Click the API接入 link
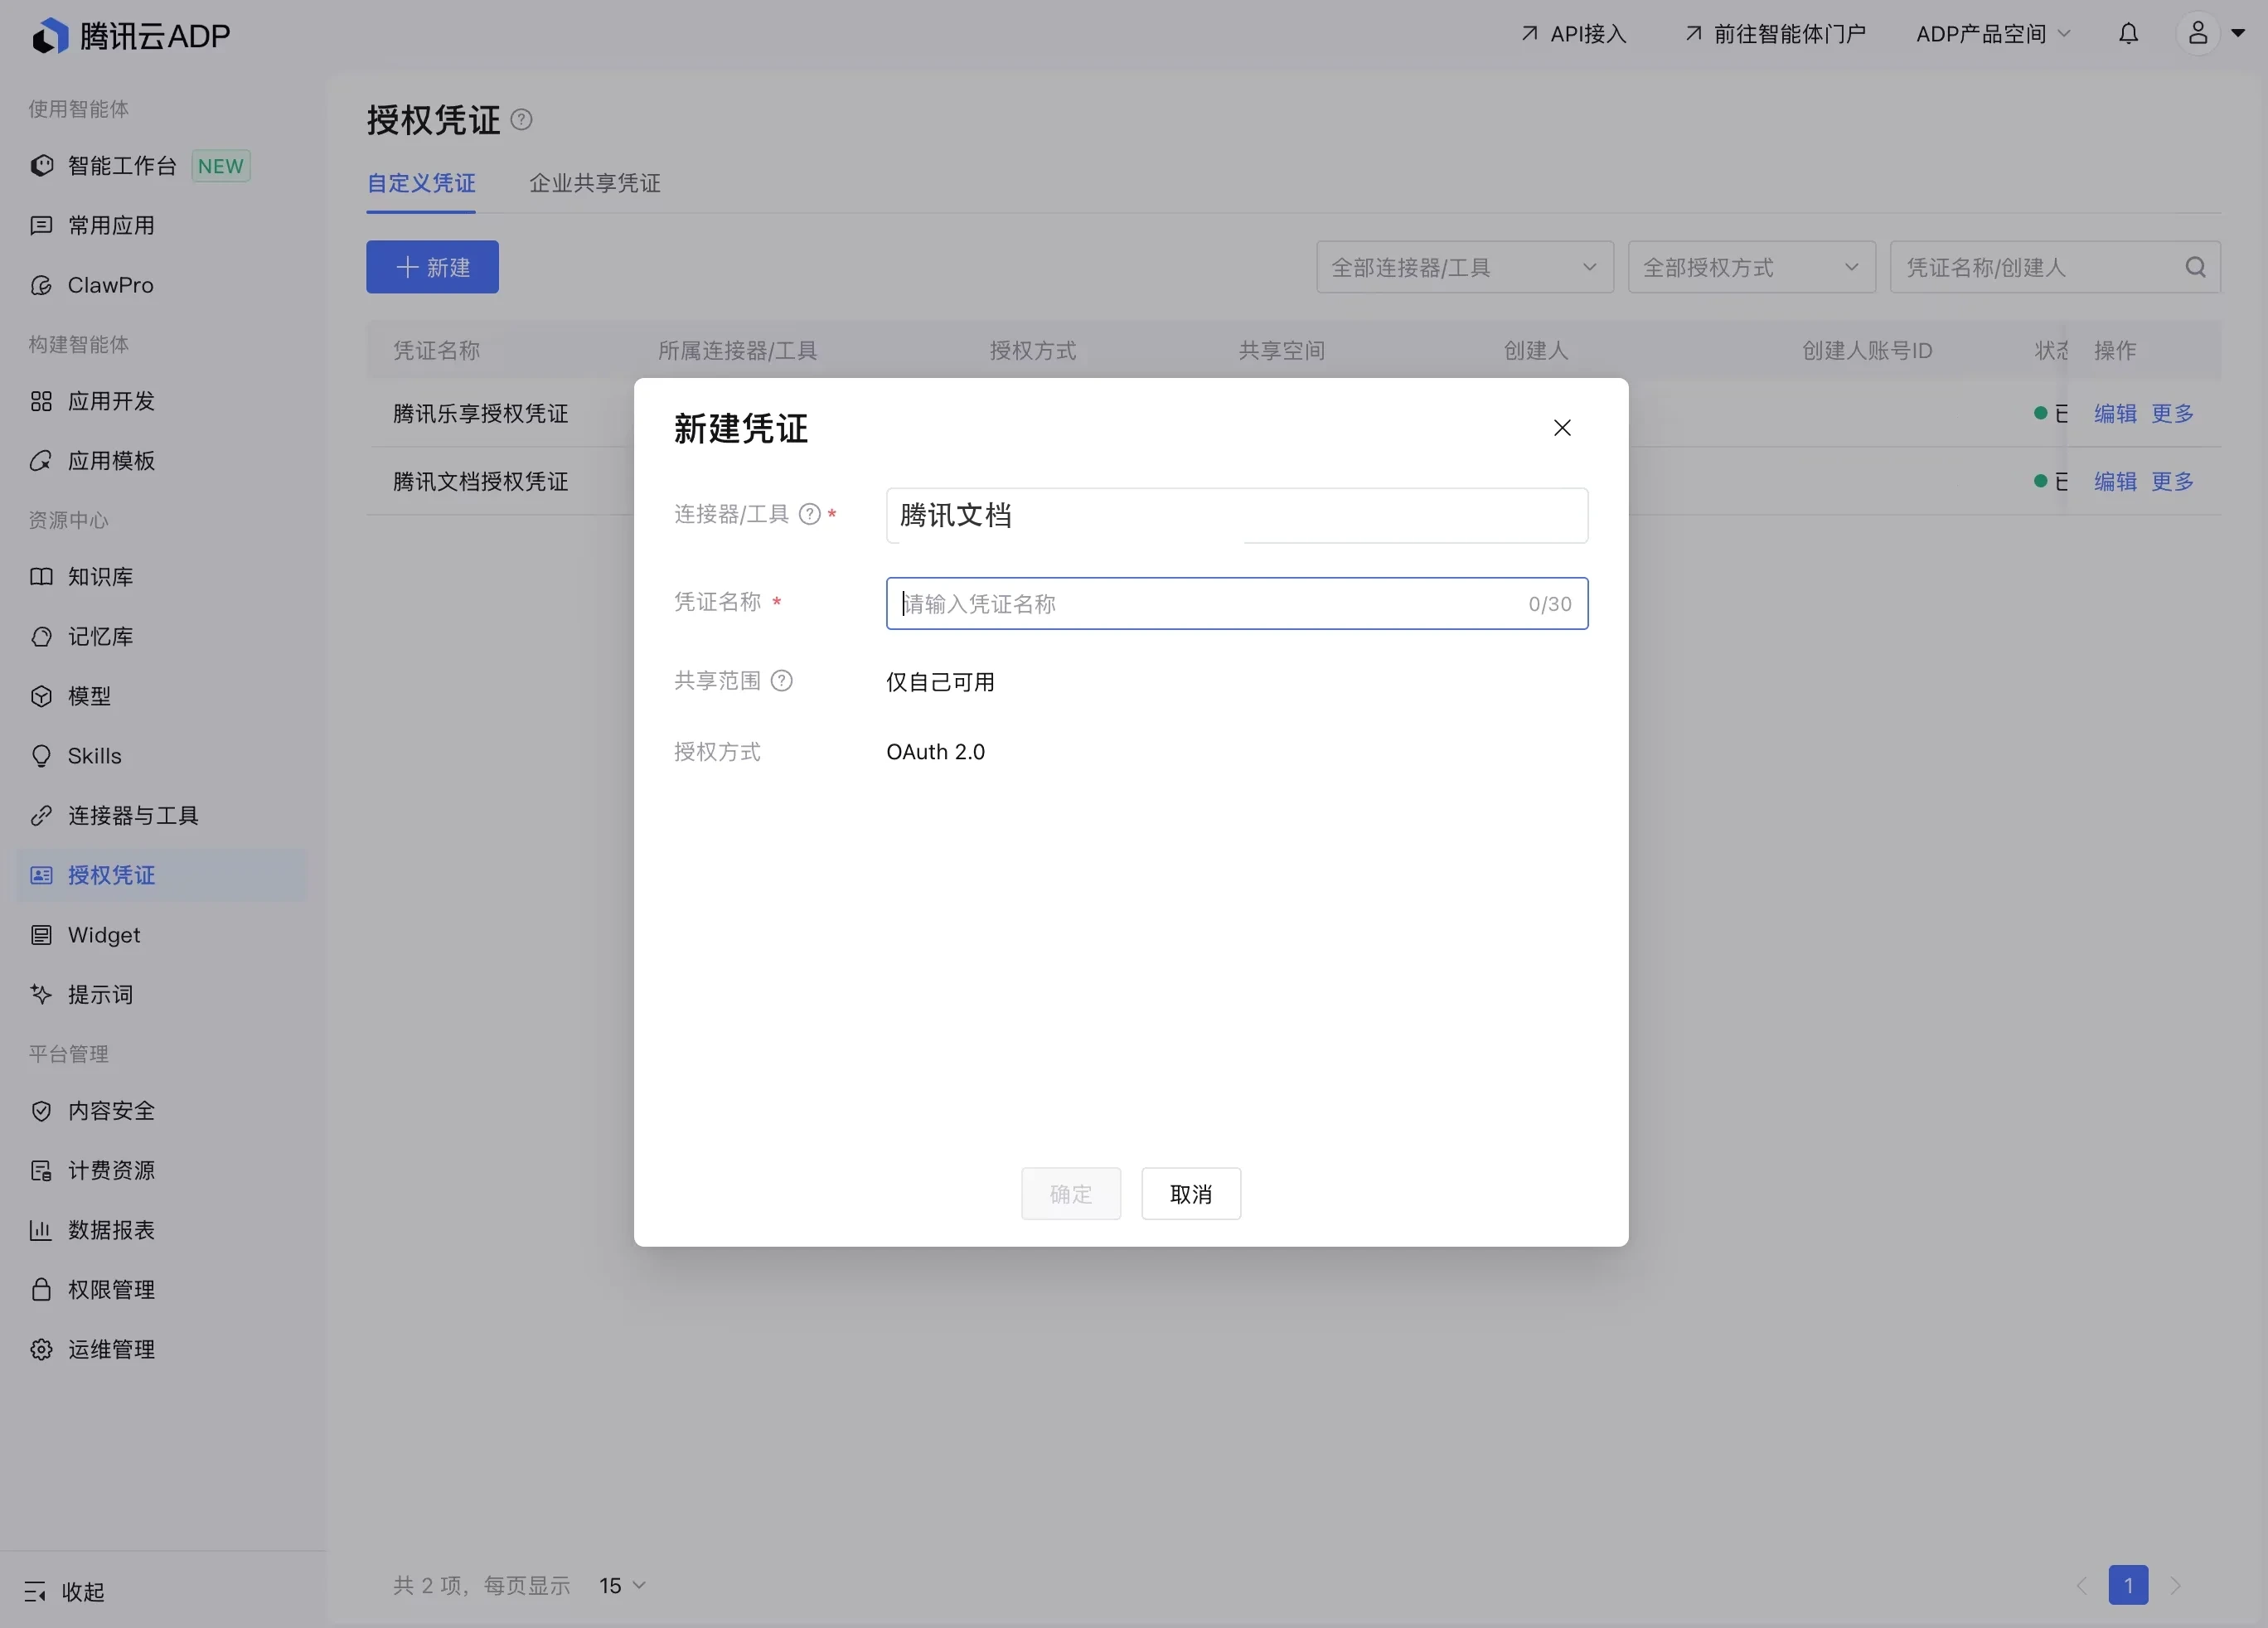Viewport: 2268px width, 1628px height. (x=1574, y=34)
